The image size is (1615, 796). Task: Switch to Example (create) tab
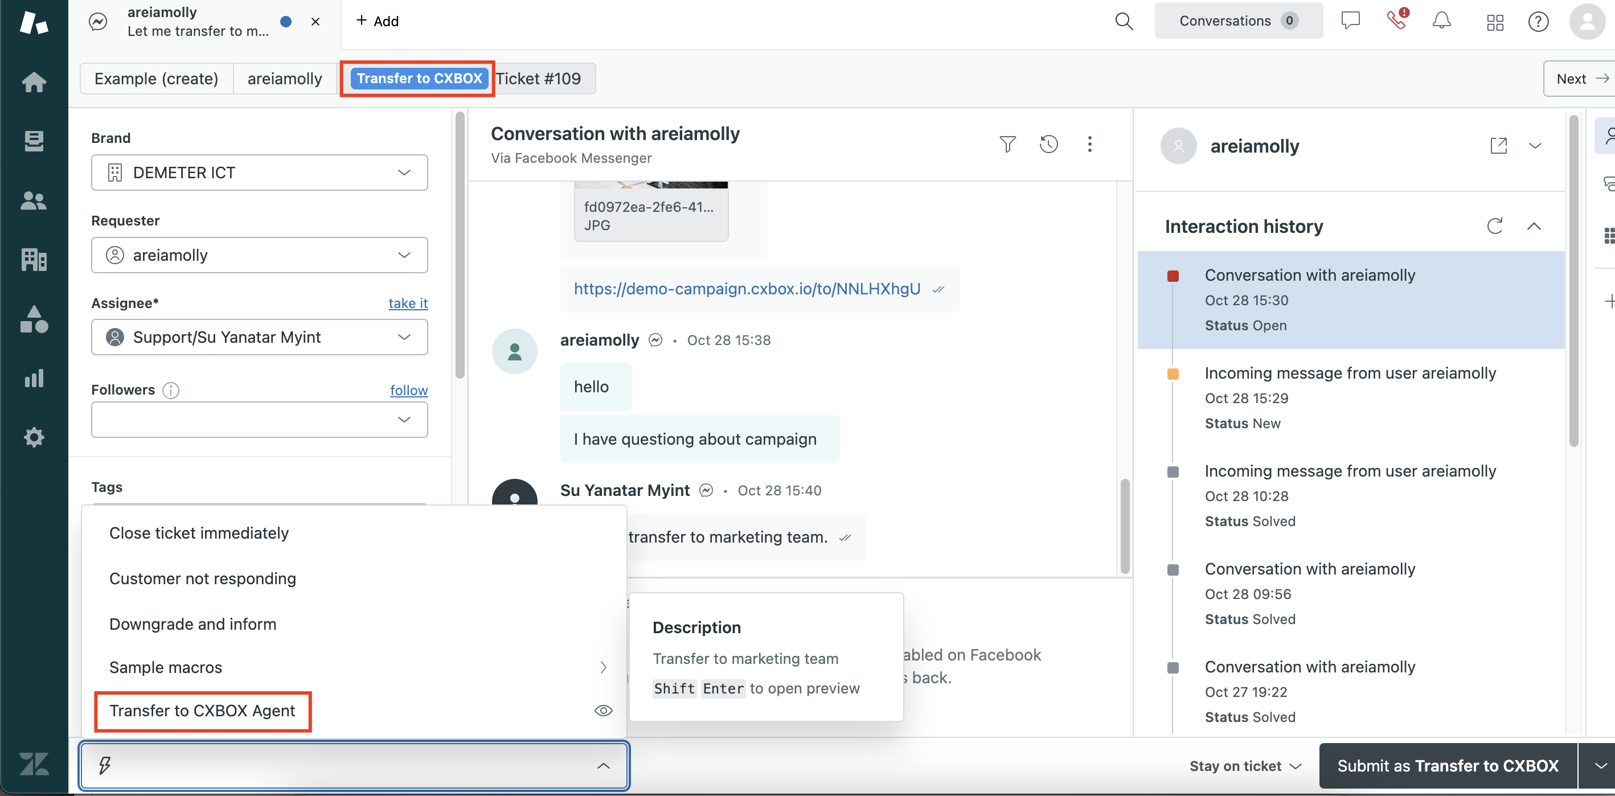(x=156, y=79)
